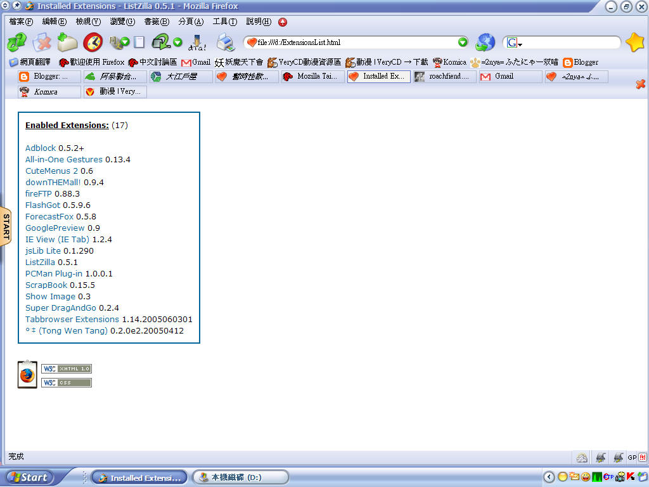Open the address bar dropdown arrow
Screen dimensions: 649x487
463,42
